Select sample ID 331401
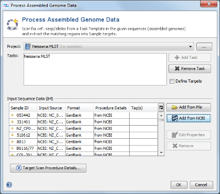 [x=24, y=122]
